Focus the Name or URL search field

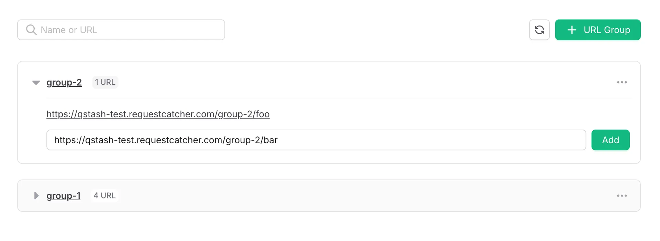121,30
